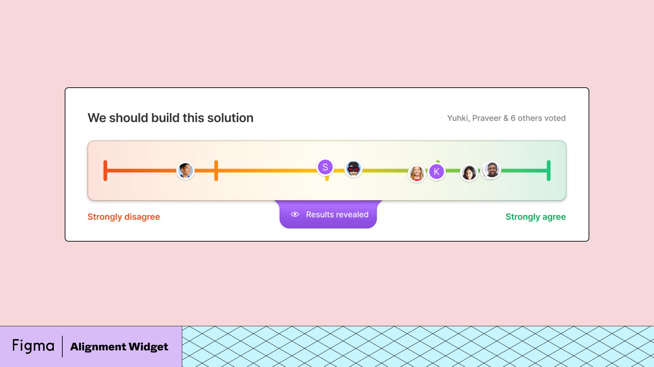Click the Strongly disagree label

coord(124,217)
